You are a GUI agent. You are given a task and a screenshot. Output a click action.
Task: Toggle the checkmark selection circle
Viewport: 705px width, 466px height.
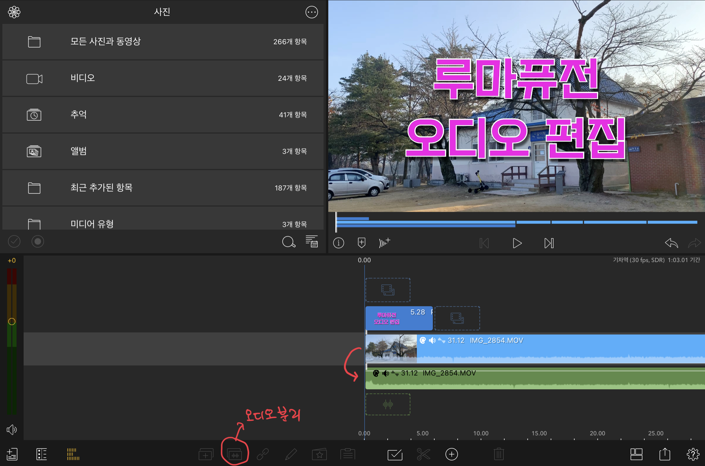tap(14, 241)
